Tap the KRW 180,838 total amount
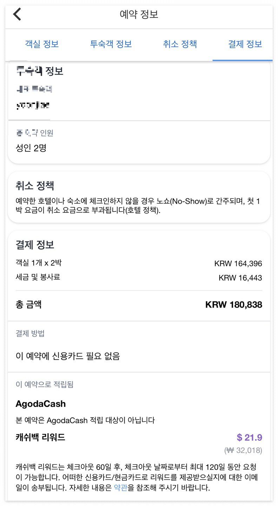Image resolution: width=278 pixels, height=506 pixels. point(233,305)
